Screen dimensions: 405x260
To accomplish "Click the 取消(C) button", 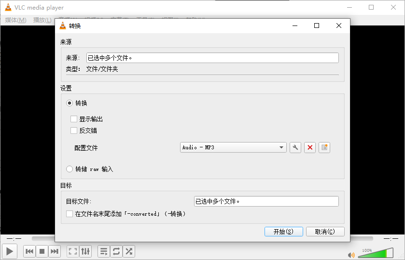I will (x=325, y=232).
